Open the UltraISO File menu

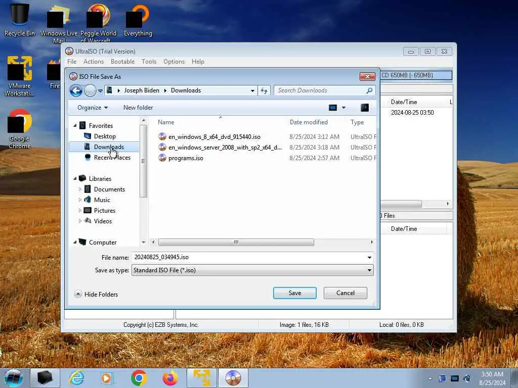[72, 62]
